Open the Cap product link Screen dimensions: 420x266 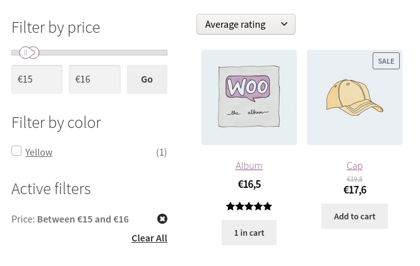354,165
